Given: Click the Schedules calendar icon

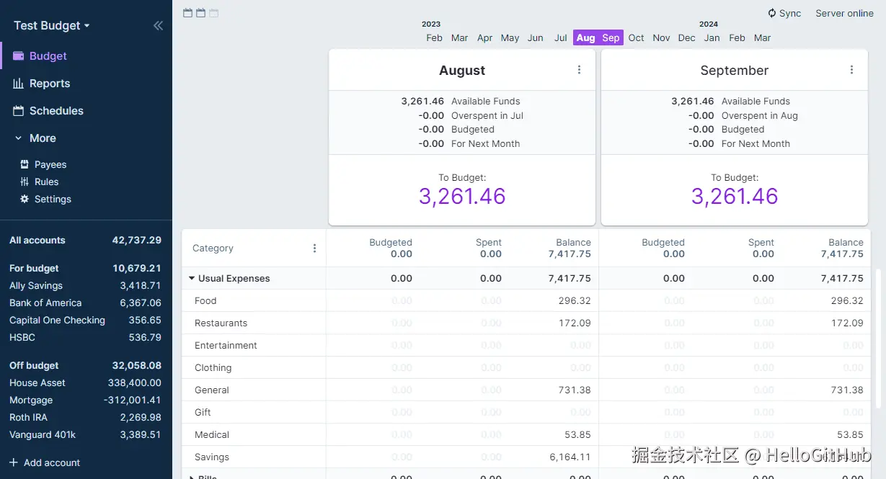Looking at the screenshot, I should [18, 111].
